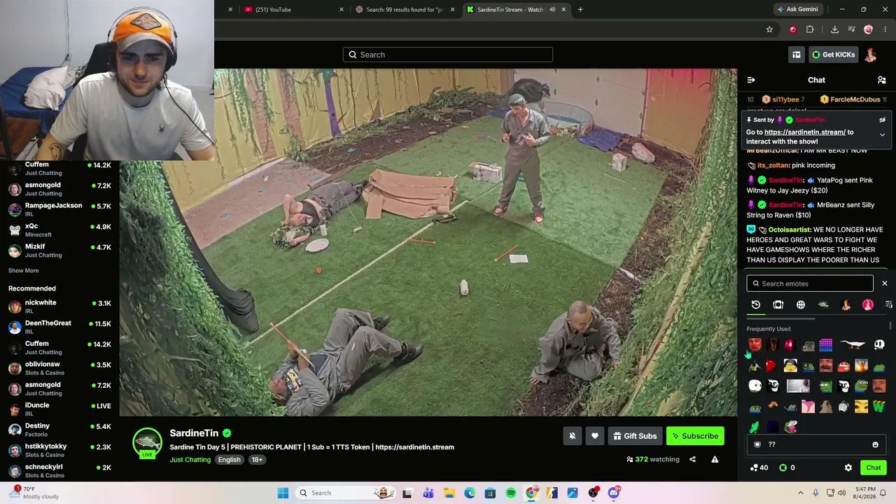Image resolution: width=896 pixels, height=504 pixels.
Task: Click the Get KICKs button
Action: (x=833, y=55)
